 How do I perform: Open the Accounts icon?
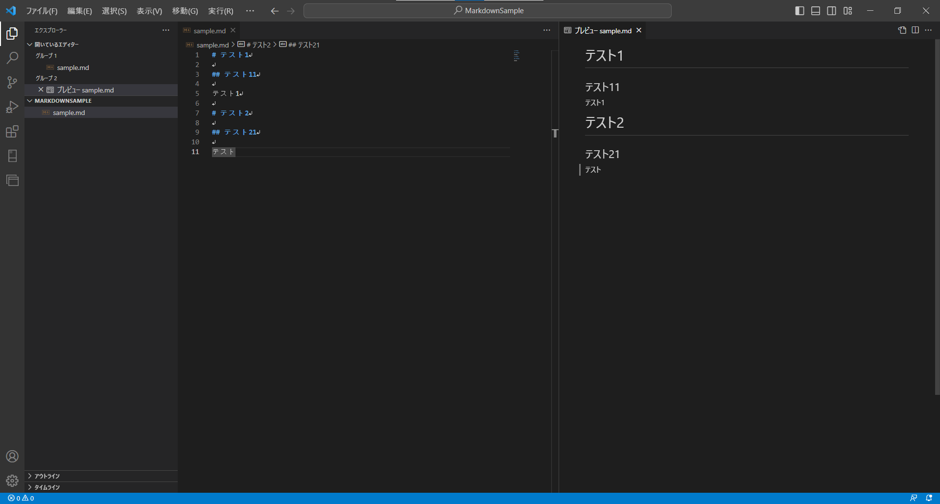click(x=12, y=456)
